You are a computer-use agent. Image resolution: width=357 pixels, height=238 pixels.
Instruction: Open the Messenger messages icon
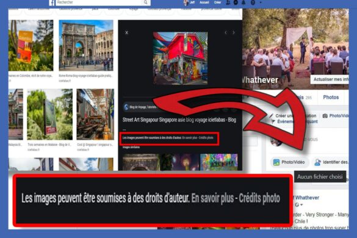coord(236,2)
